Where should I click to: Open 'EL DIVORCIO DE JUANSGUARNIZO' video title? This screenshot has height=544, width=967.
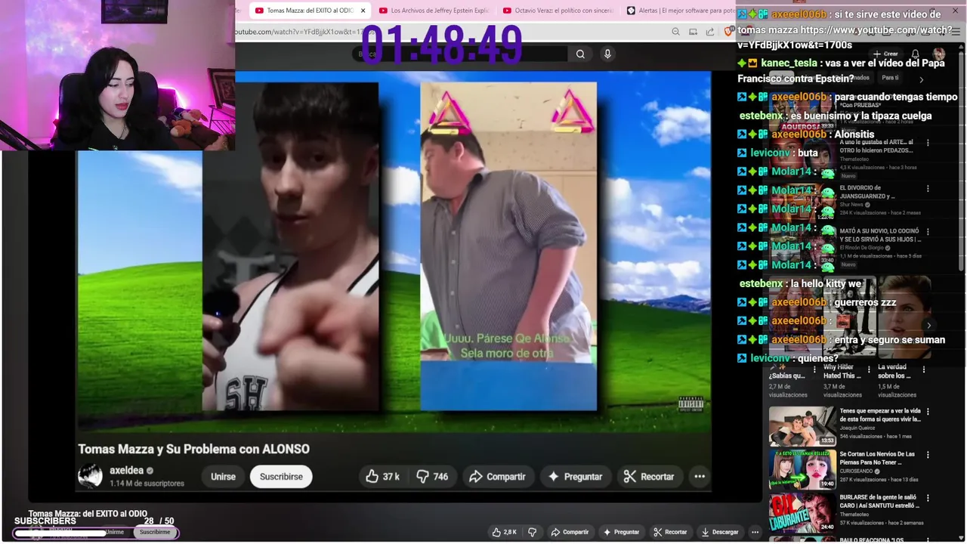pos(867,192)
